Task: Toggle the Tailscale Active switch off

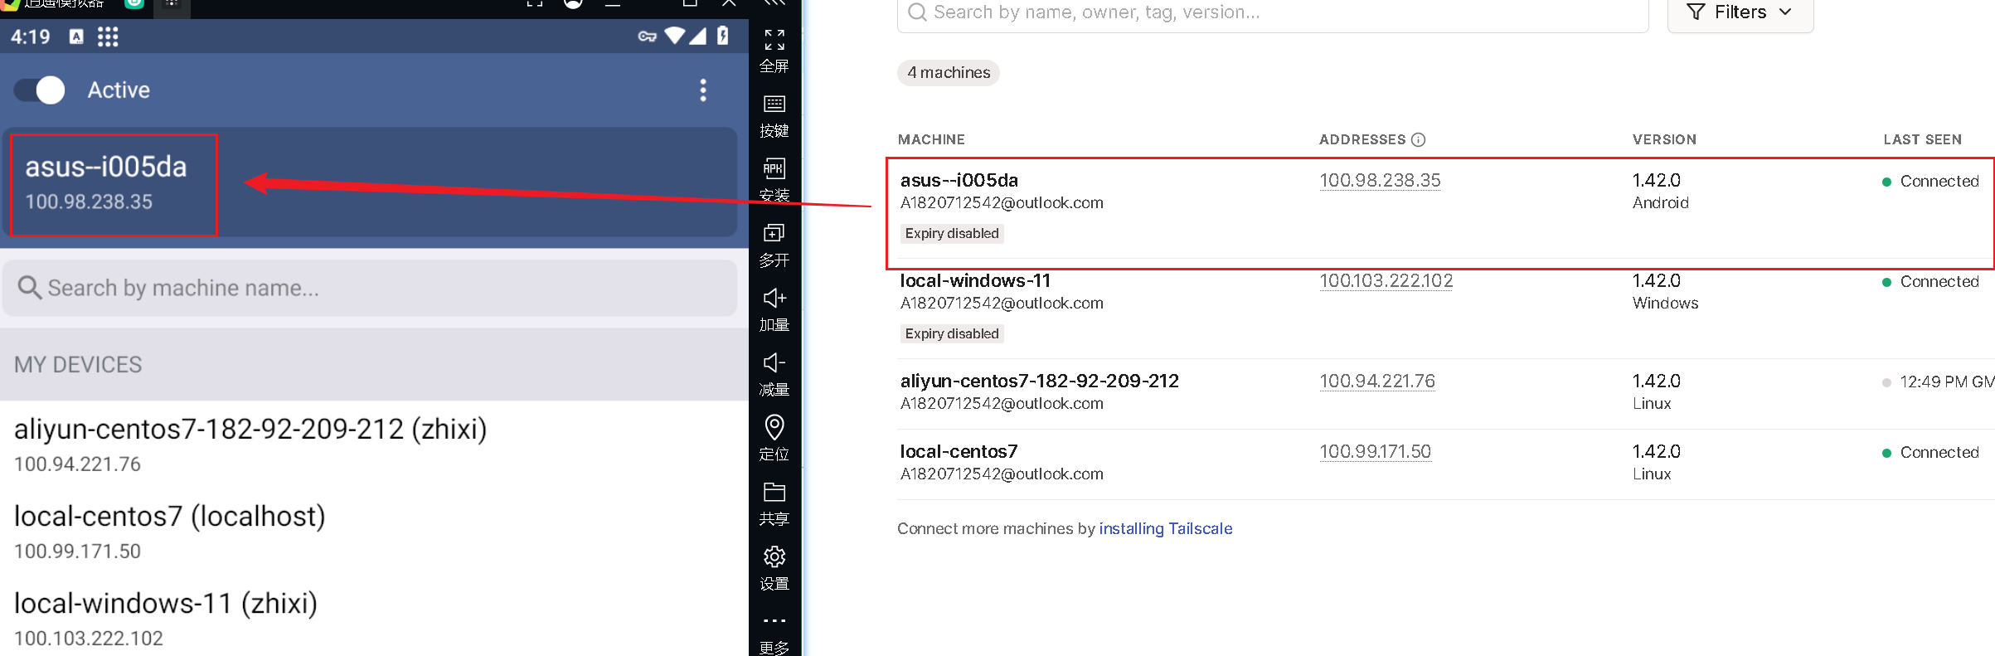Action: coord(40,90)
